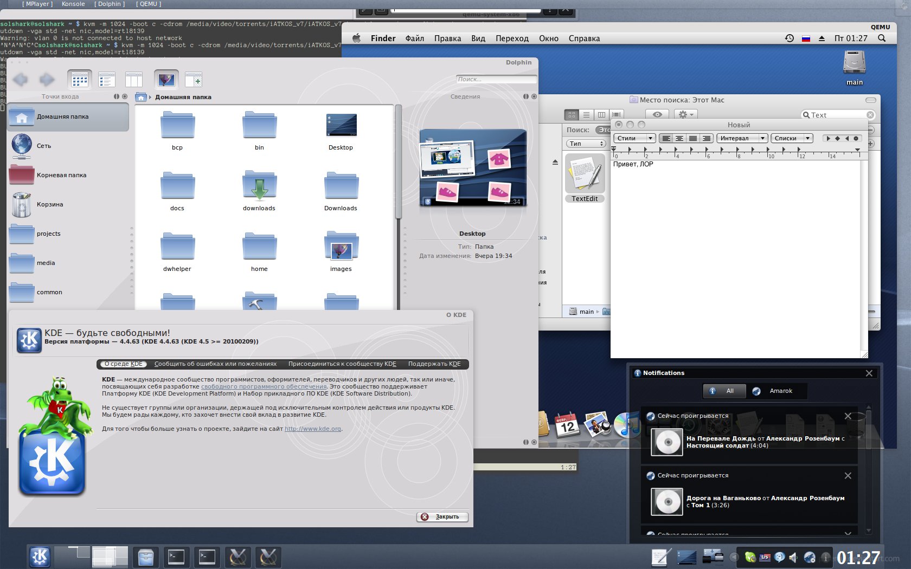
Task: Click Dolphin's split view button
Action: point(194,80)
